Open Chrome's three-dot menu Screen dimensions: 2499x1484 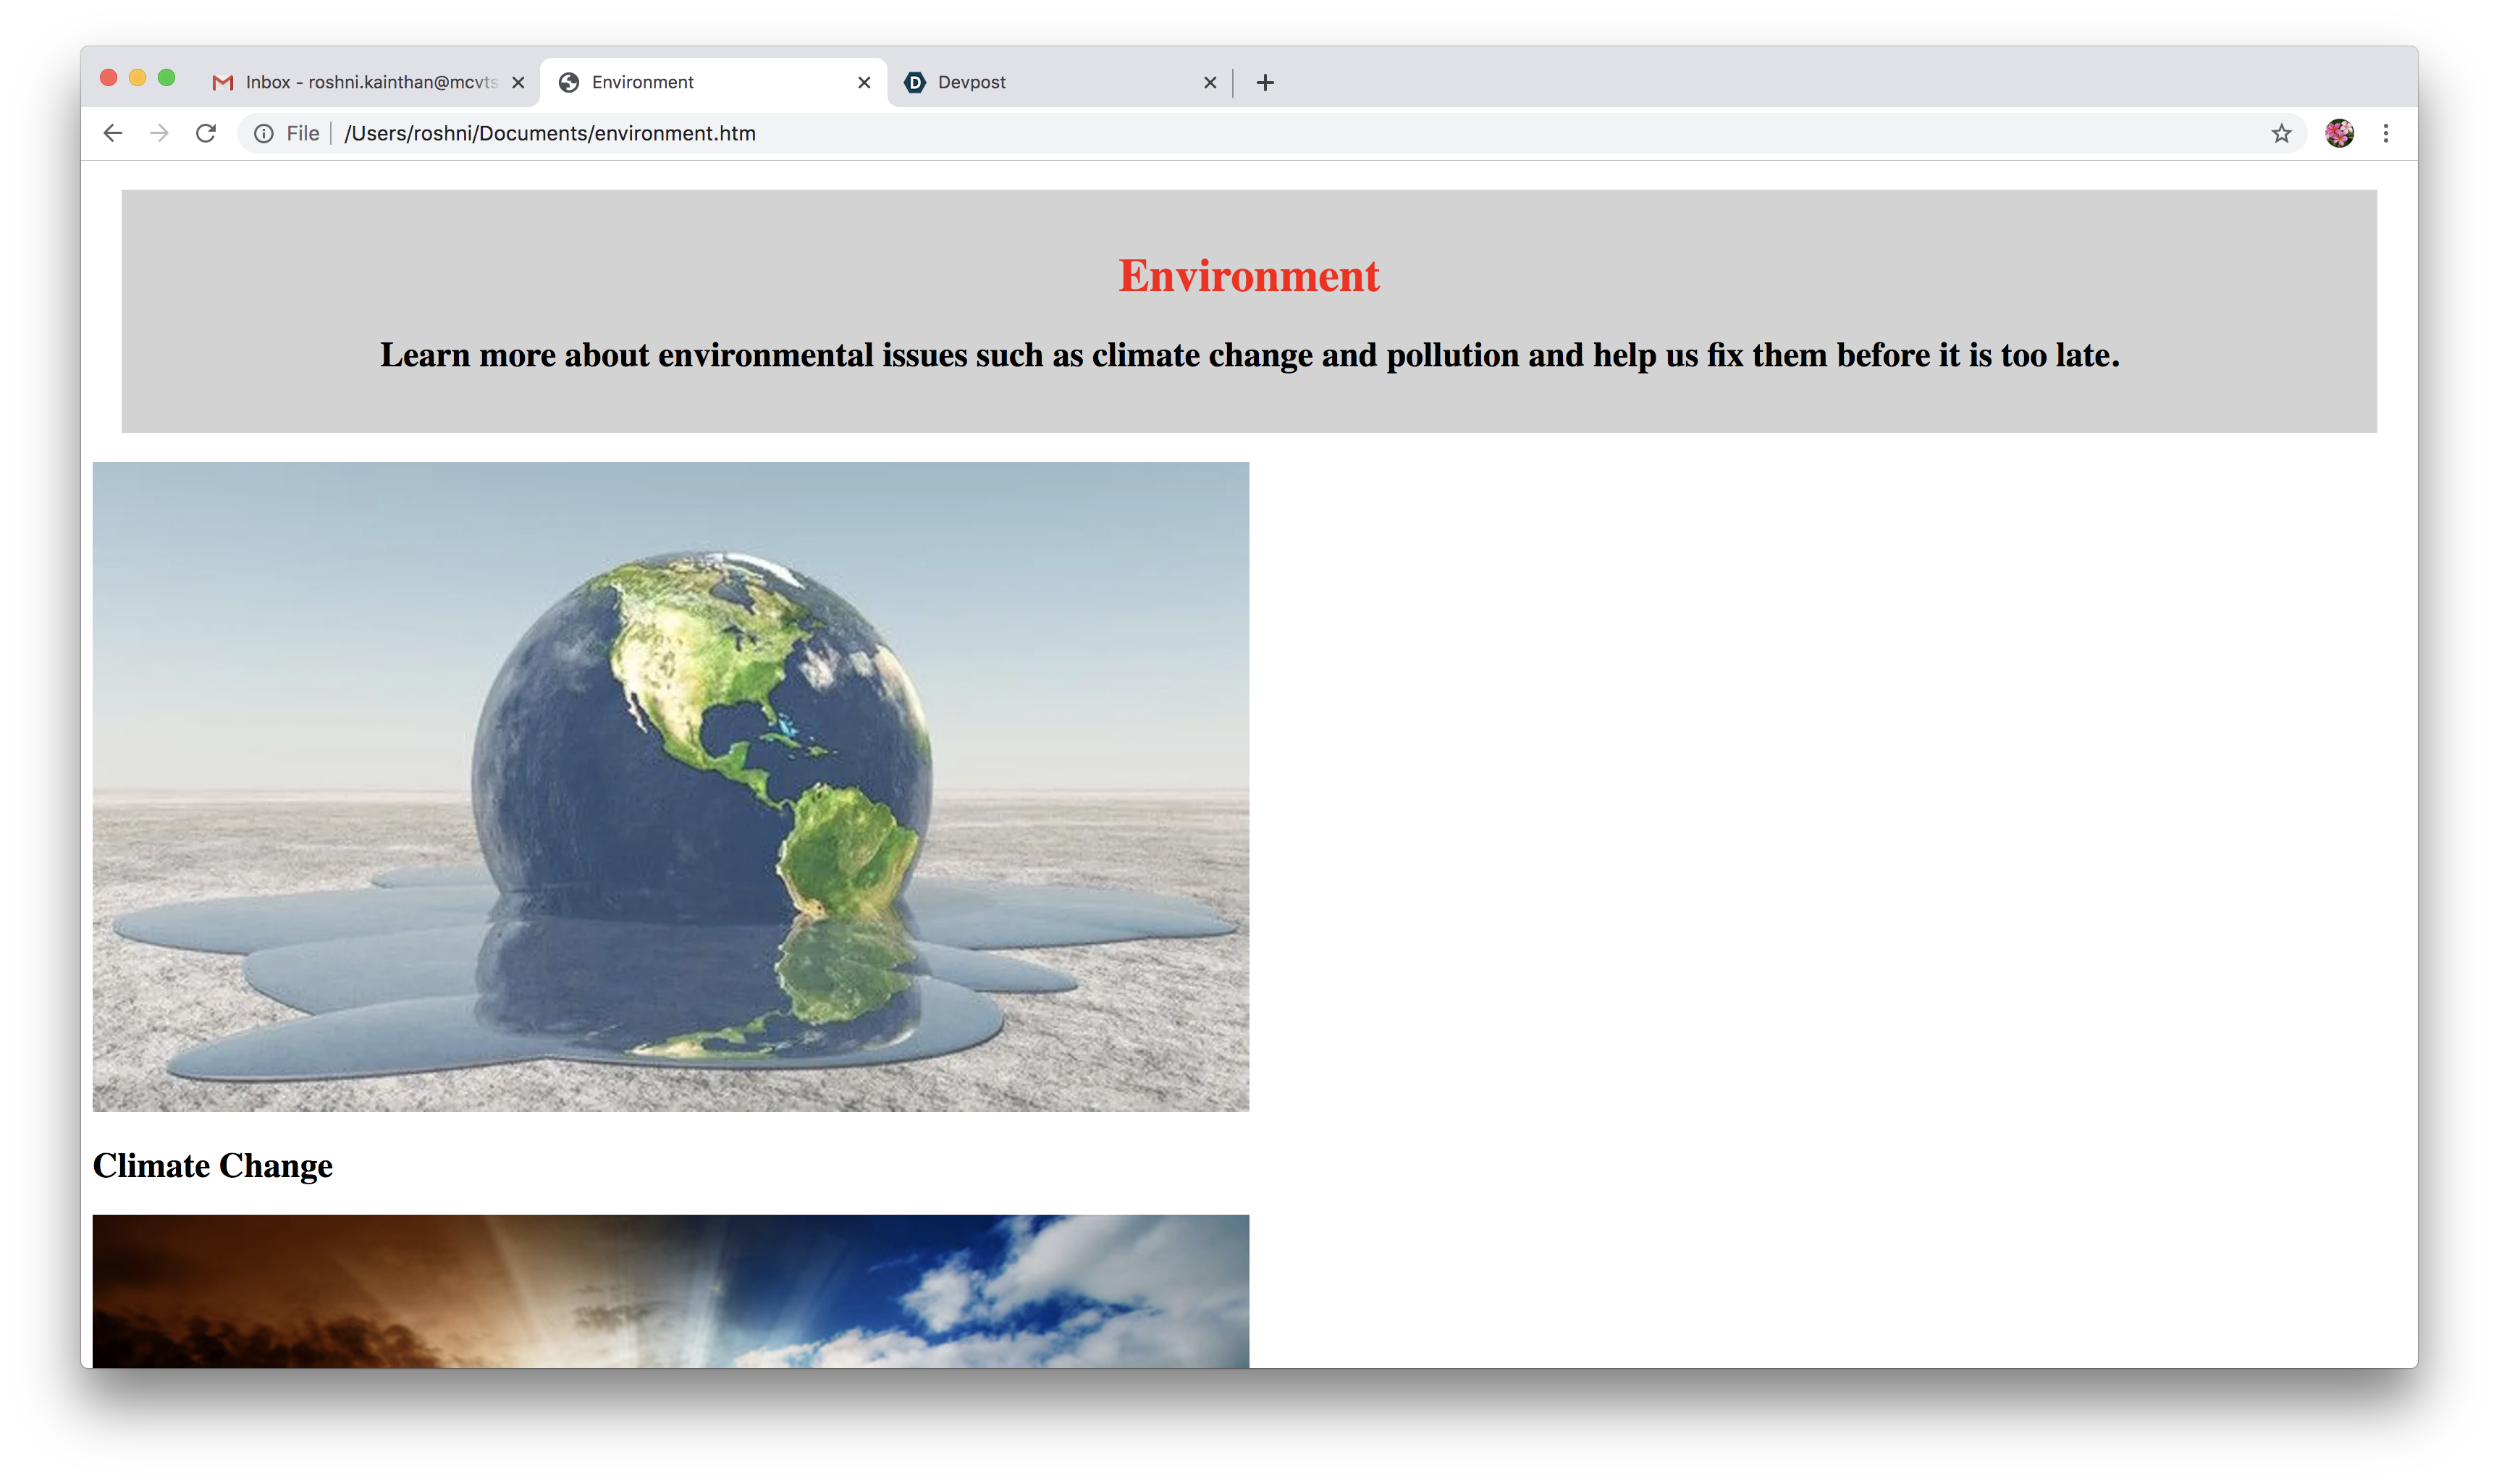point(2386,133)
